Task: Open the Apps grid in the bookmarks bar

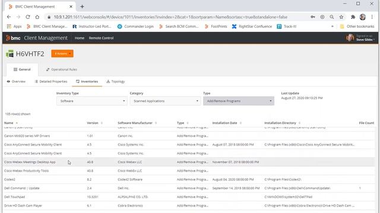Action: pos(14,26)
